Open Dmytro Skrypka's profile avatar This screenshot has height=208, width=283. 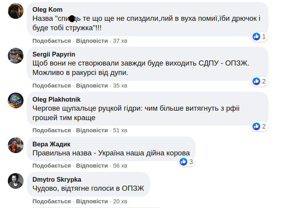pos(16,181)
